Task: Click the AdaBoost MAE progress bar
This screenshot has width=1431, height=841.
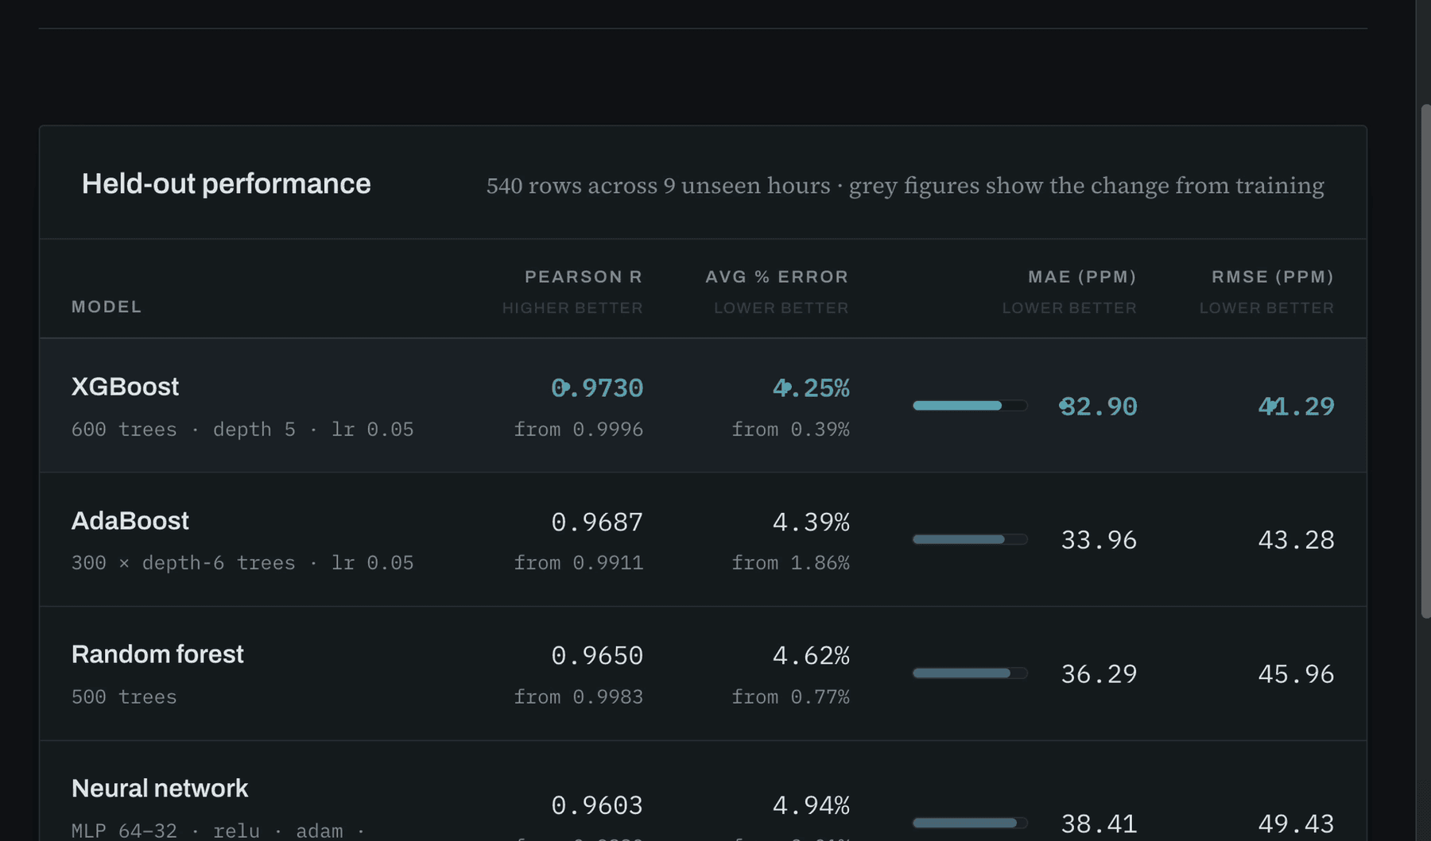Action: (970, 539)
